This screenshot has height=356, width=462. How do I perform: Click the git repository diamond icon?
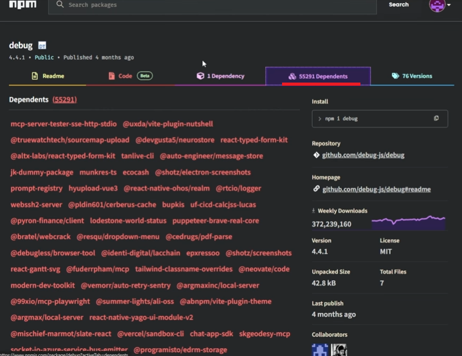pos(316,155)
